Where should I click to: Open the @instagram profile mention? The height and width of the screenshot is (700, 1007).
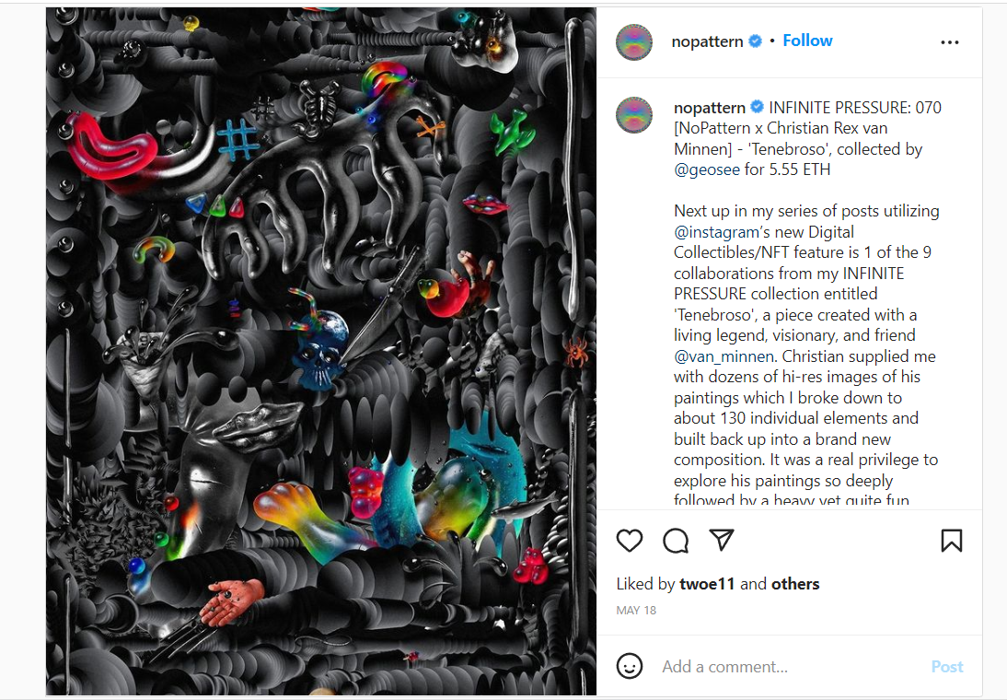click(716, 232)
